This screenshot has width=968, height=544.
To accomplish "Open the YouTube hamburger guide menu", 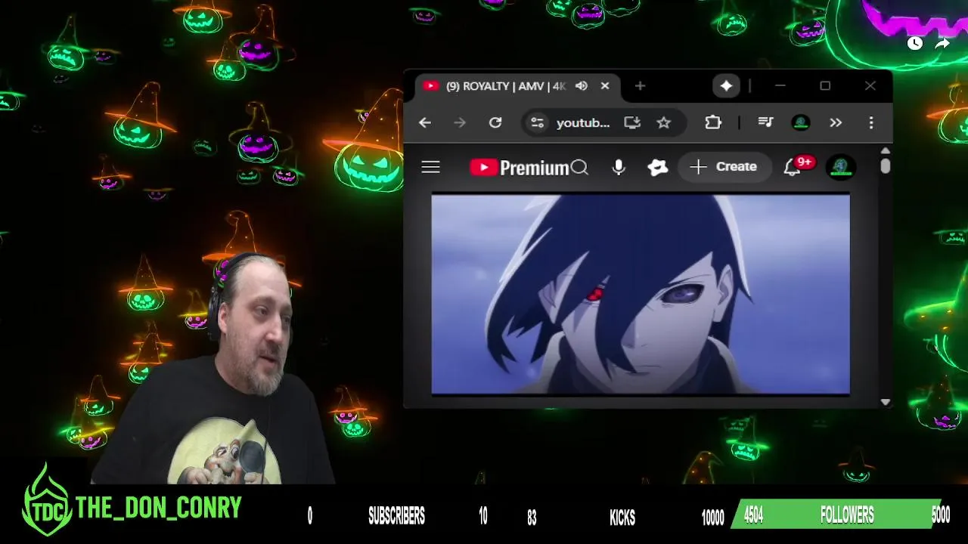I will pyautogui.click(x=430, y=167).
